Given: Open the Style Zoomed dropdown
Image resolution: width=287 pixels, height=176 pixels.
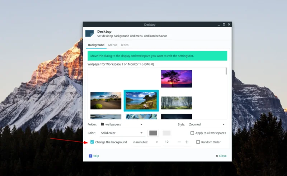Looking at the screenshot, I should [207, 124].
